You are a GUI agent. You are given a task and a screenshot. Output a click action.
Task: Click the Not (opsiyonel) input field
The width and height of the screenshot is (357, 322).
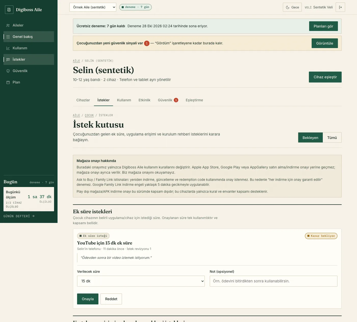click(273, 281)
